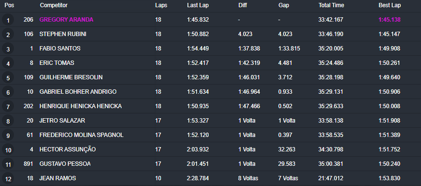Click the position 12 circle badge
Image resolution: width=421 pixels, height=186 pixels.
8,178
